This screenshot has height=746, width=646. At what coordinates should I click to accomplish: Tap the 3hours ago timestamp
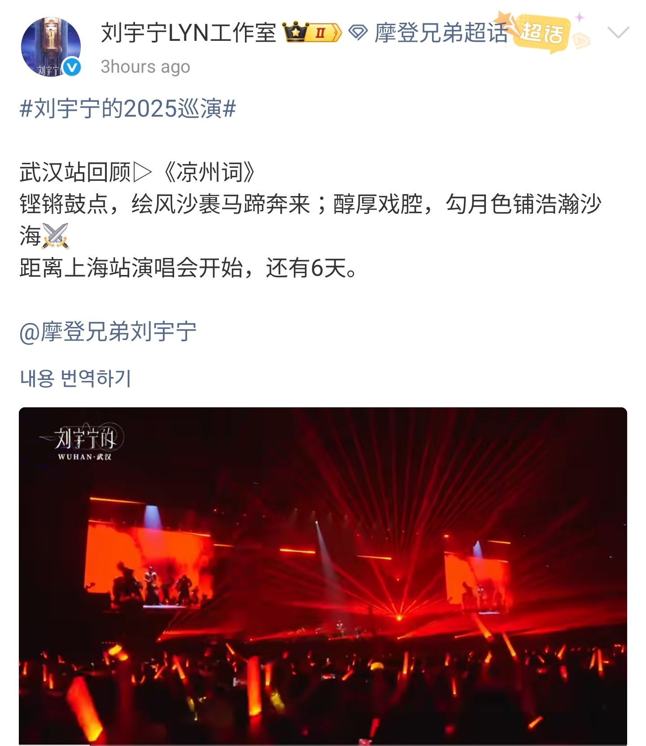point(145,67)
